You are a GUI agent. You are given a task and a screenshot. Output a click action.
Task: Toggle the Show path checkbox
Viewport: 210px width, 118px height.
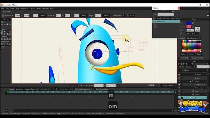pos(112,15)
